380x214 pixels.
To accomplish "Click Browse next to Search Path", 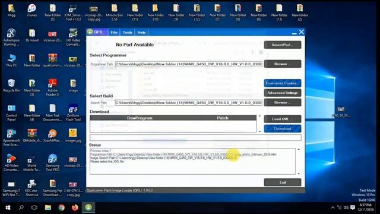I will 283,102.
